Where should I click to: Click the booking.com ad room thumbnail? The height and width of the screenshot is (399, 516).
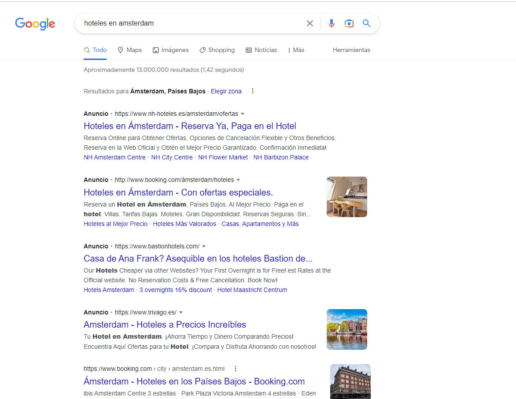click(x=347, y=197)
